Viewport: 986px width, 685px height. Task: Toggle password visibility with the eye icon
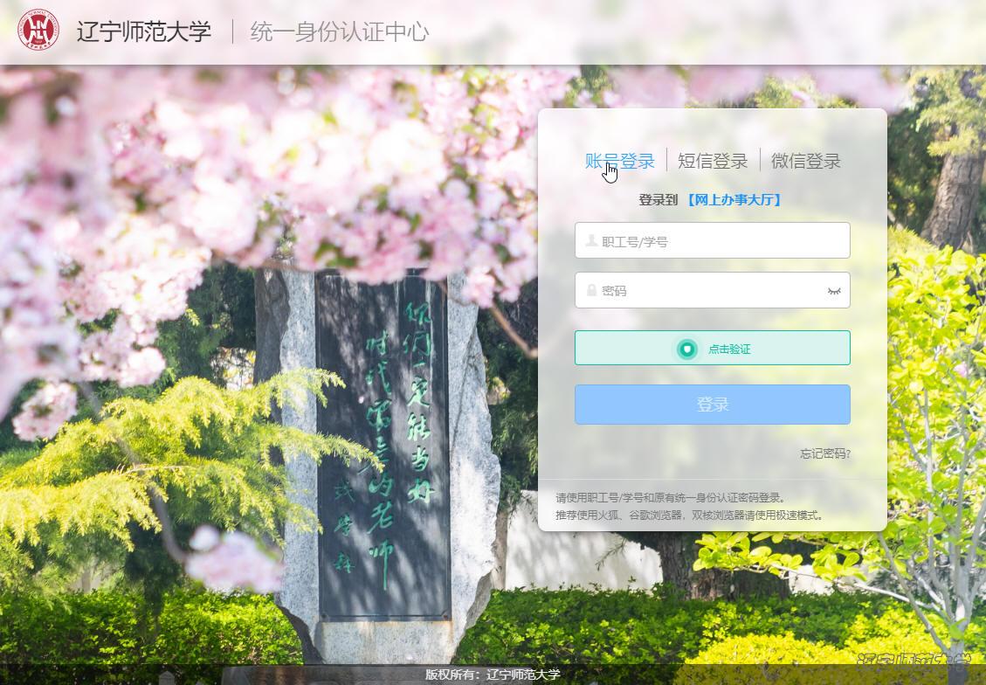(x=834, y=291)
